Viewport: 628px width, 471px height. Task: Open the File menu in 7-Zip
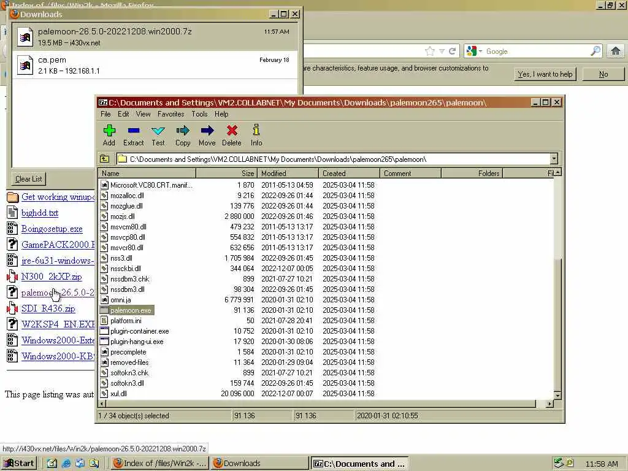pyautogui.click(x=105, y=114)
